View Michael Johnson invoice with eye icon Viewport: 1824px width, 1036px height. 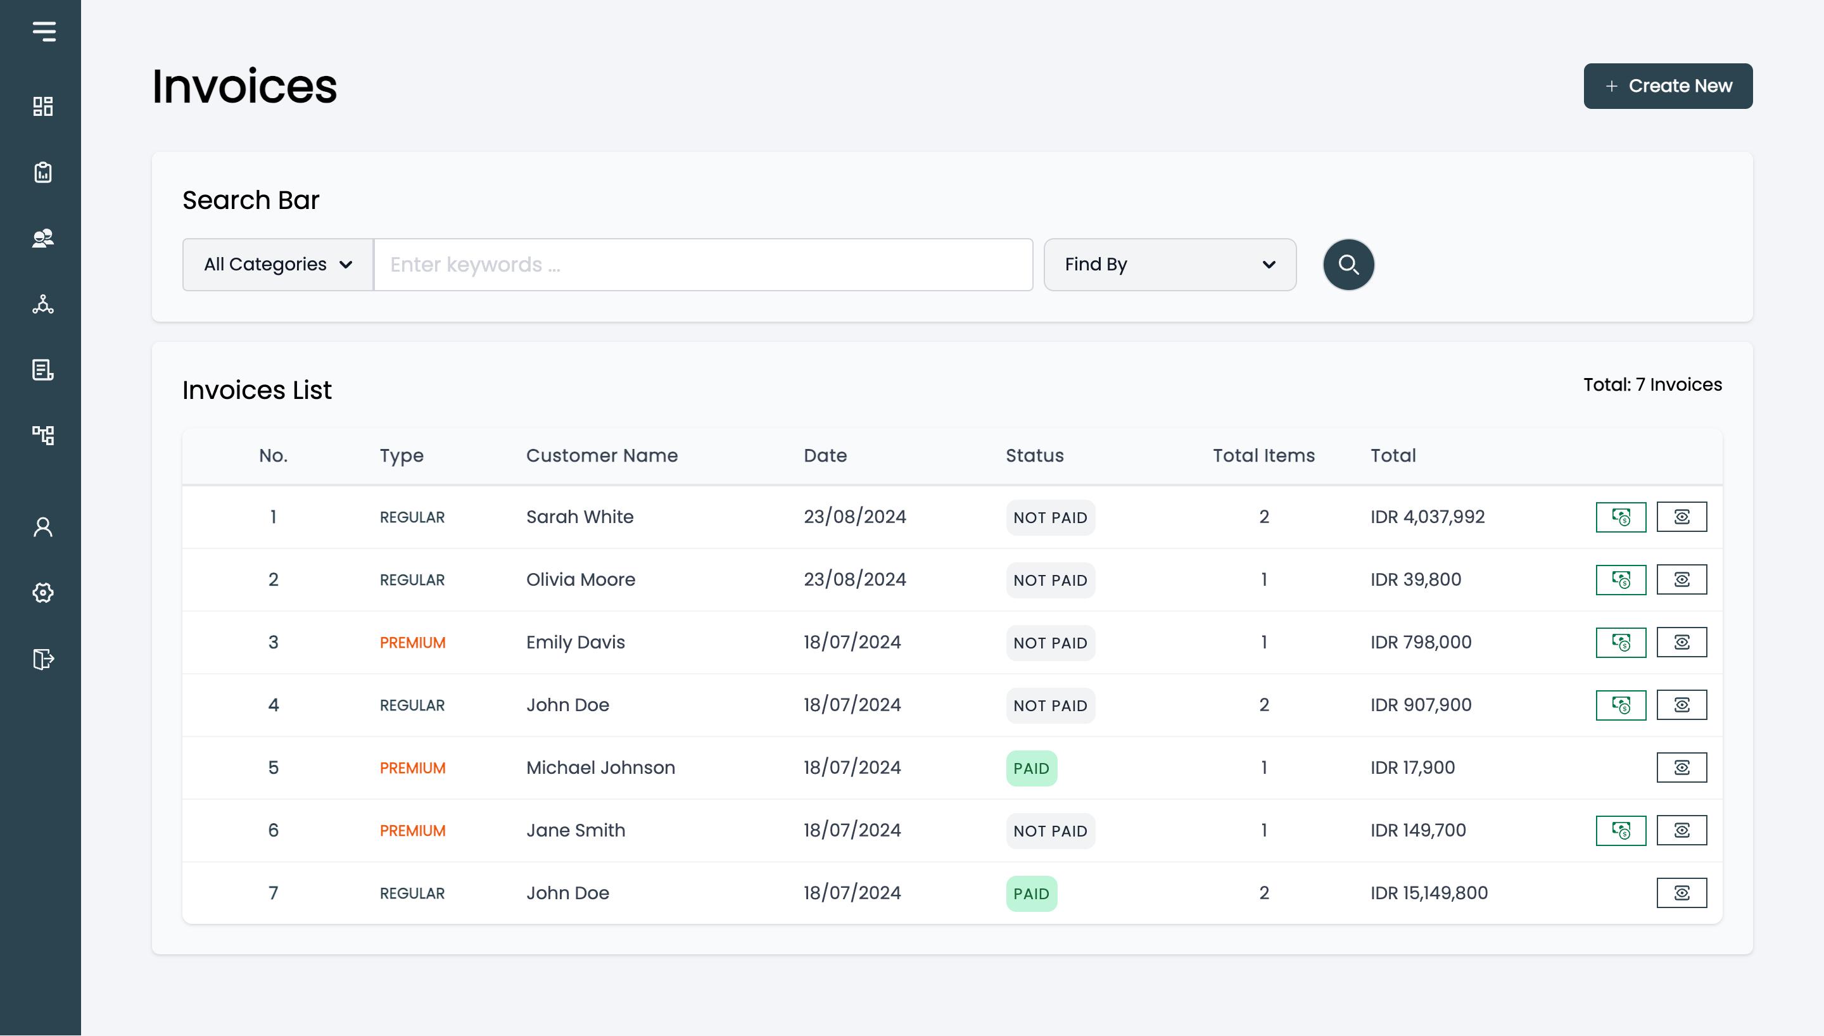pos(1681,768)
